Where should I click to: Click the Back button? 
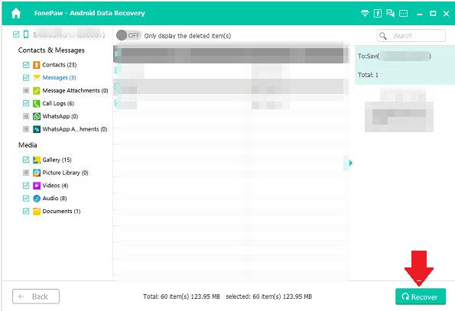tap(36, 296)
